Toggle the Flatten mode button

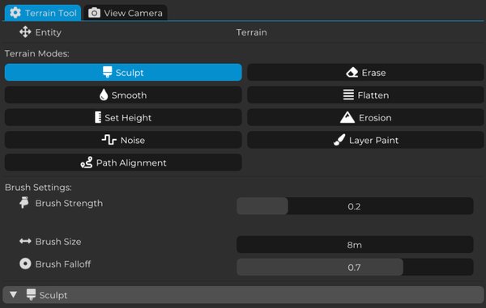[x=365, y=95]
